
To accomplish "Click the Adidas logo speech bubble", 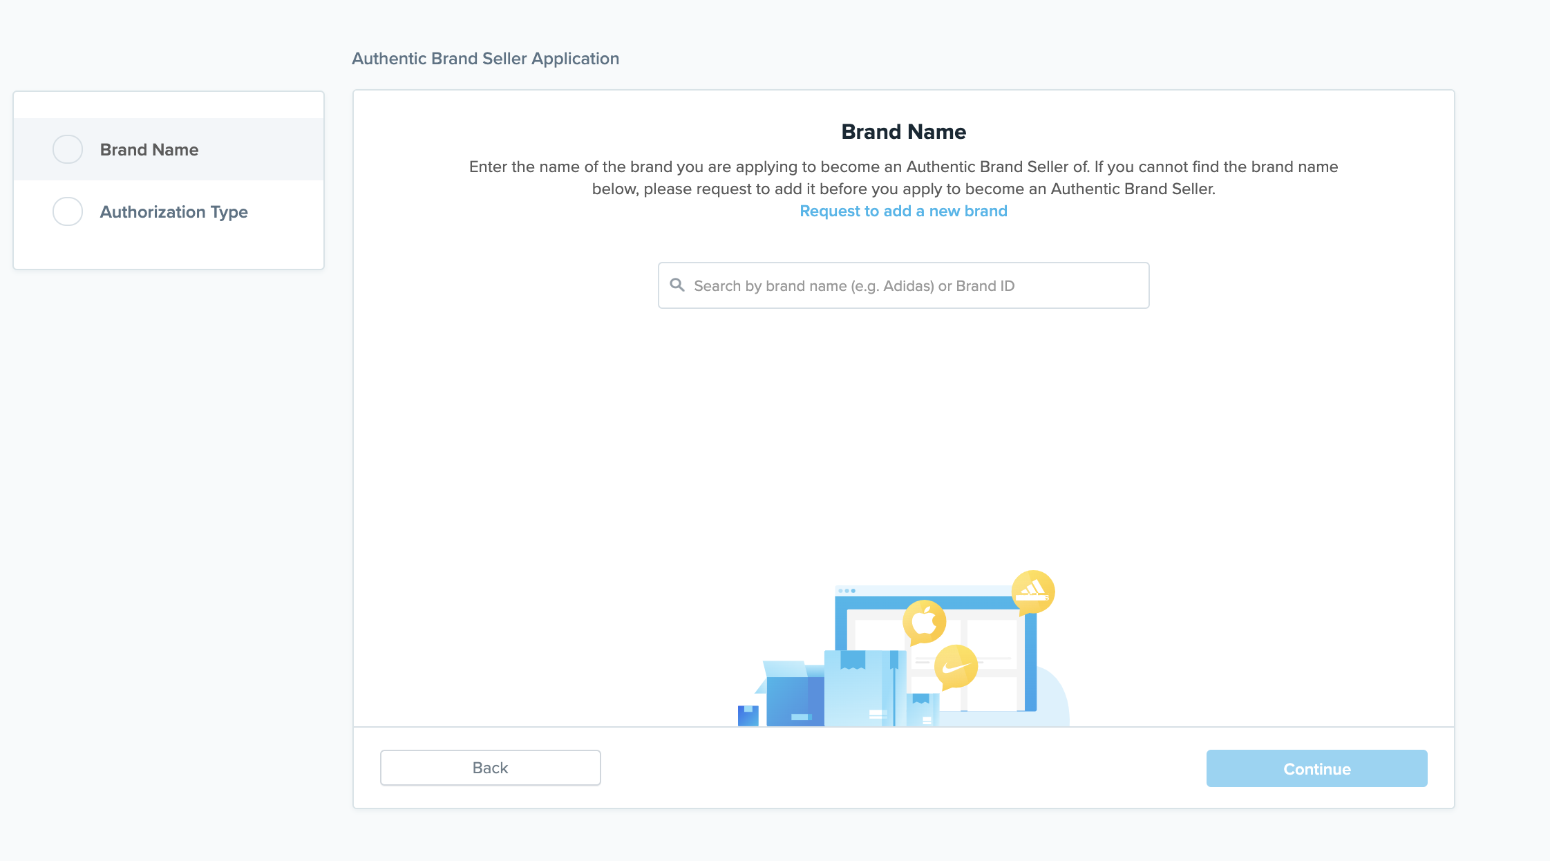I will point(1032,592).
